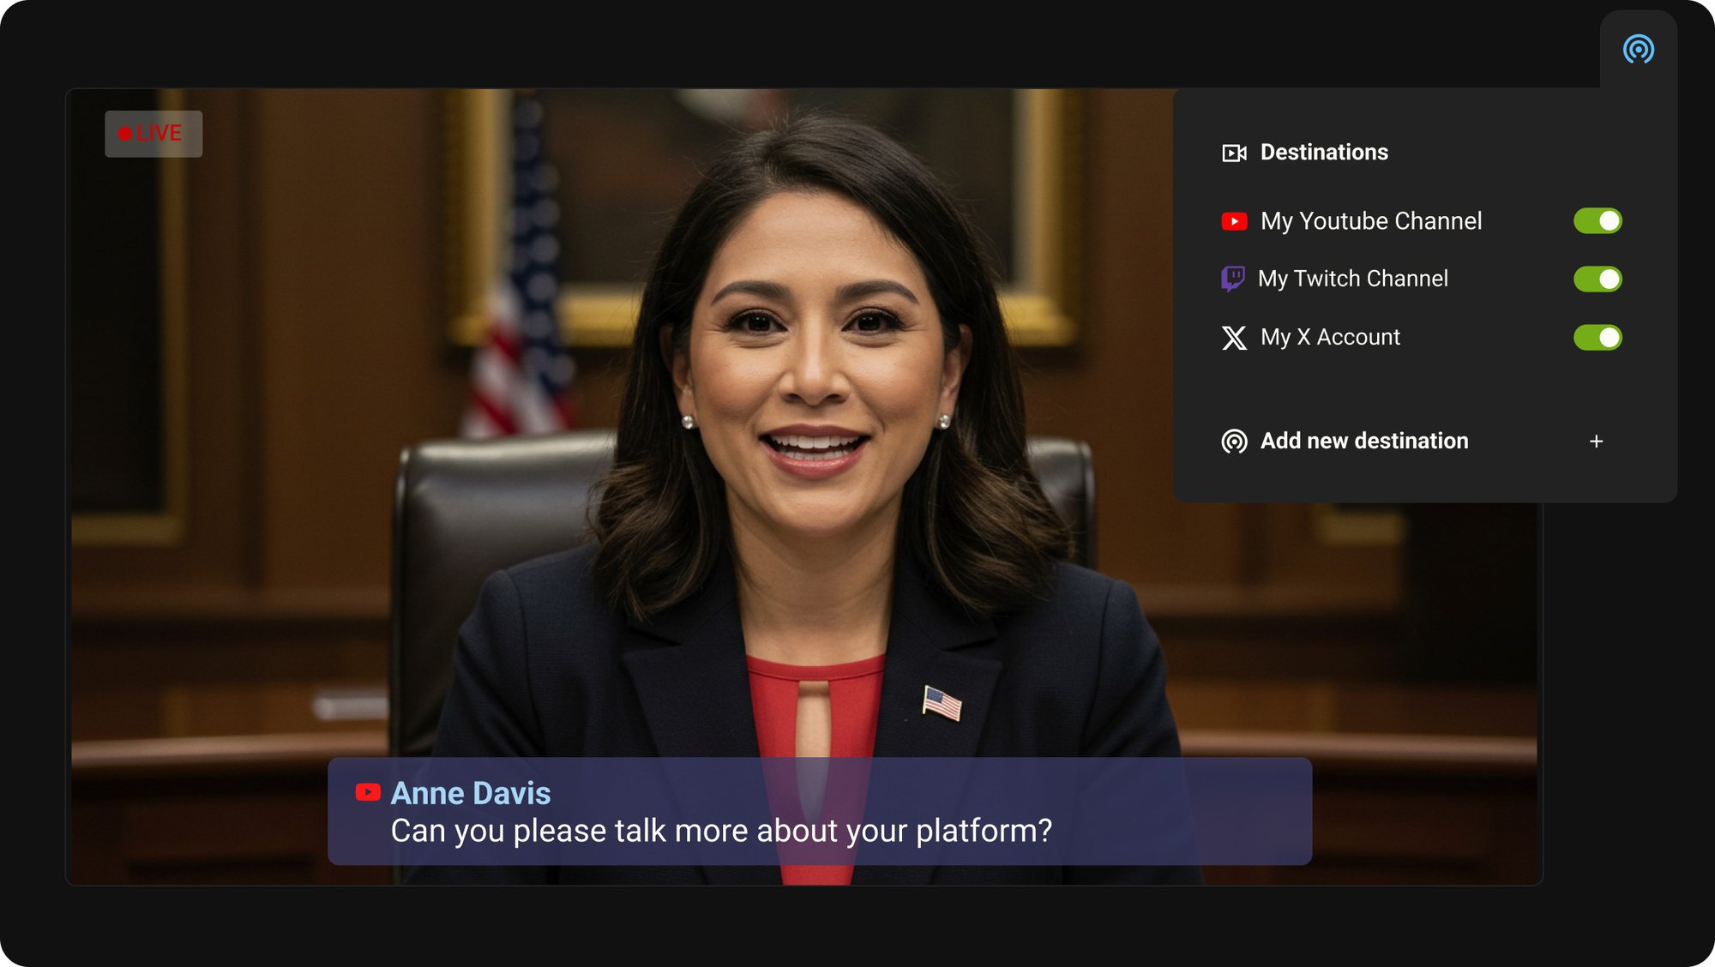
Task: Click the broadcast icon beside Add new destination
Action: point(1234,441)
